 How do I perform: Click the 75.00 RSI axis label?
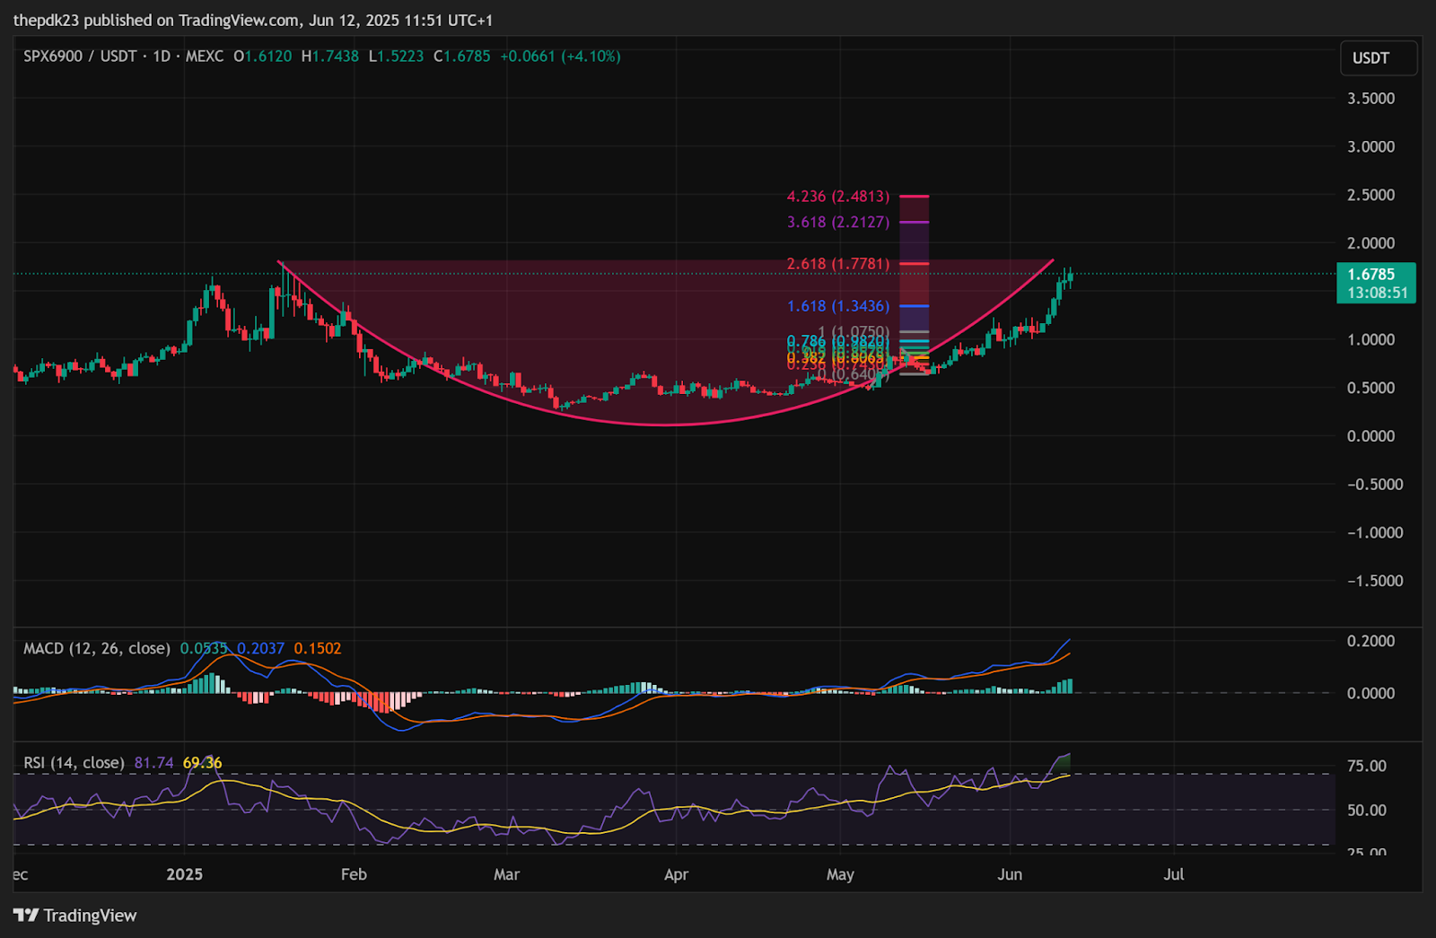pos(1366,766)
